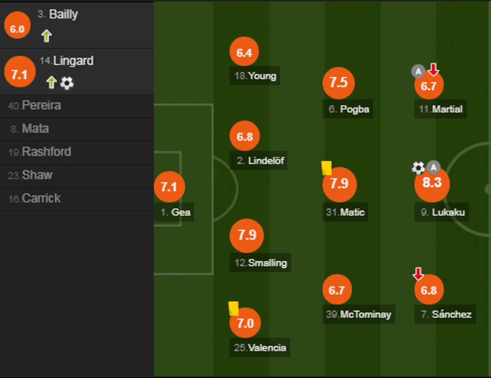
Task: Click Valencia's yellow card icon
Action: pos(233,308)
